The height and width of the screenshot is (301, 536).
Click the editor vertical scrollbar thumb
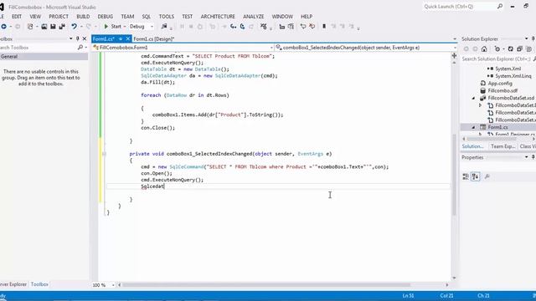point(454,175)
